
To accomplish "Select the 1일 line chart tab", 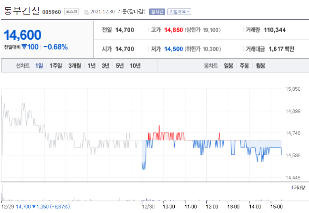I will (x=39, y=66).
